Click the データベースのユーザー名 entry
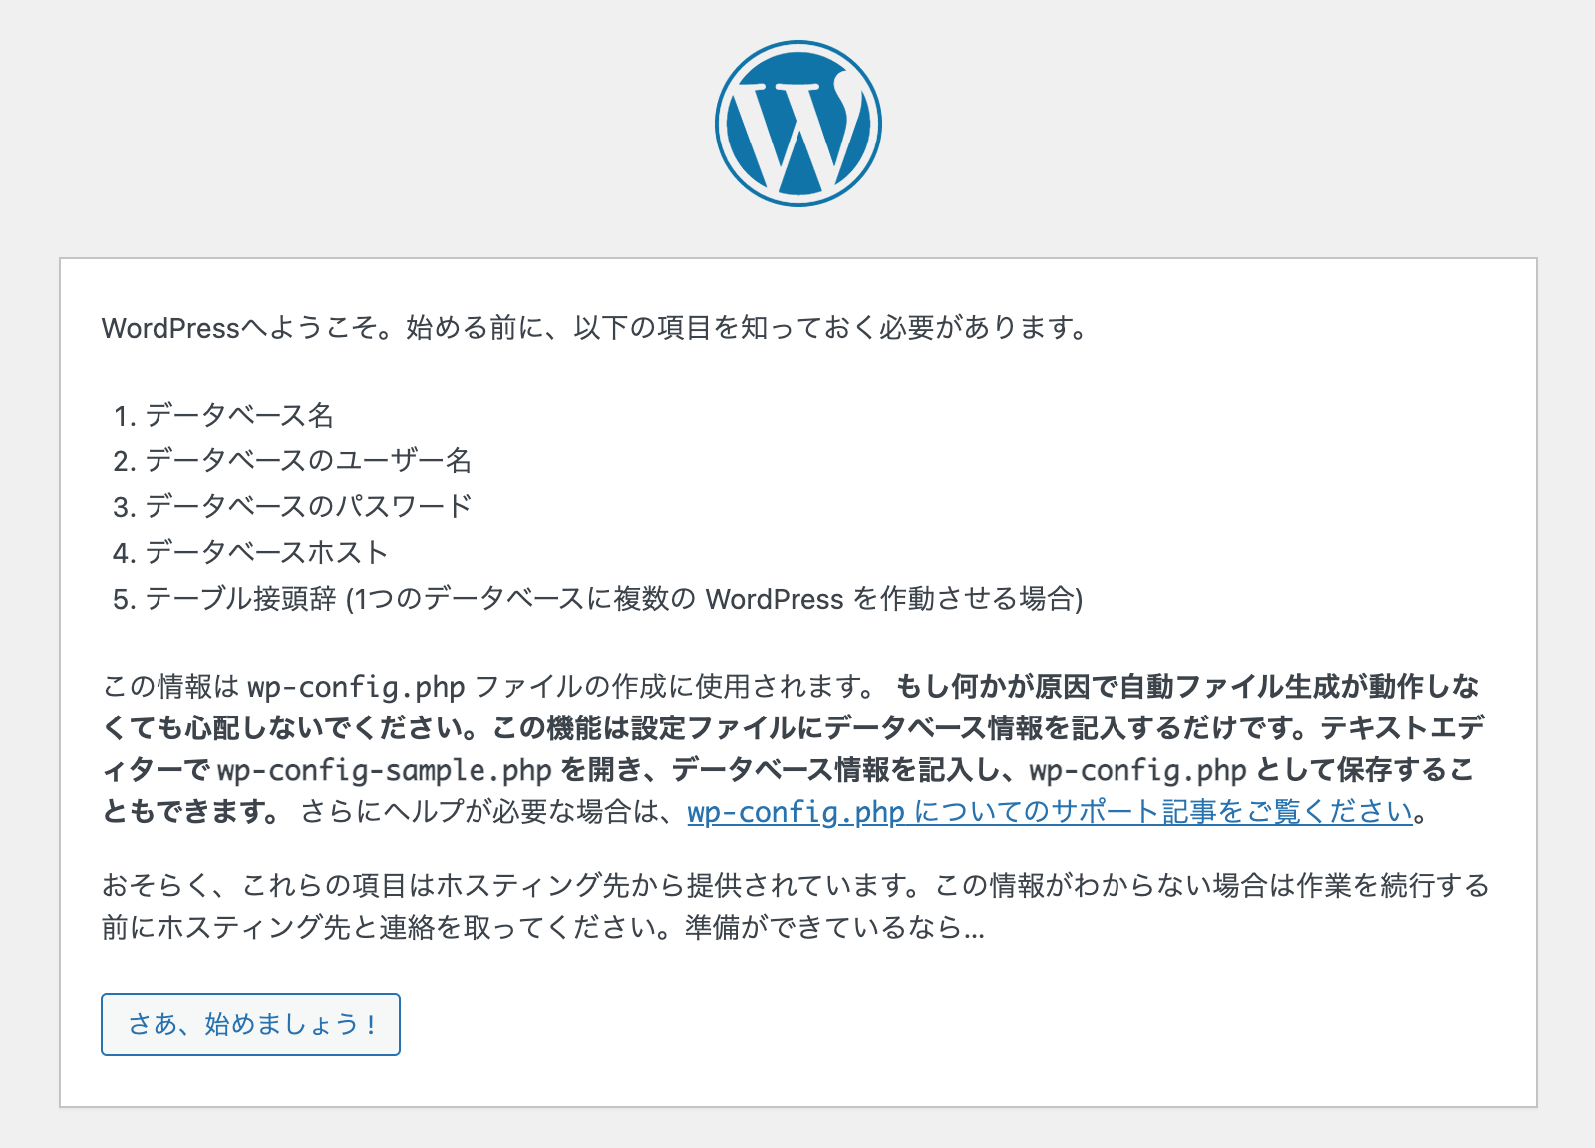The image size is (1595, 1148). [x=309, y=461]
